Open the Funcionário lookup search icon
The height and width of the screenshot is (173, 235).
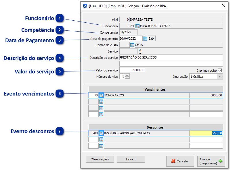coord(137,26)
